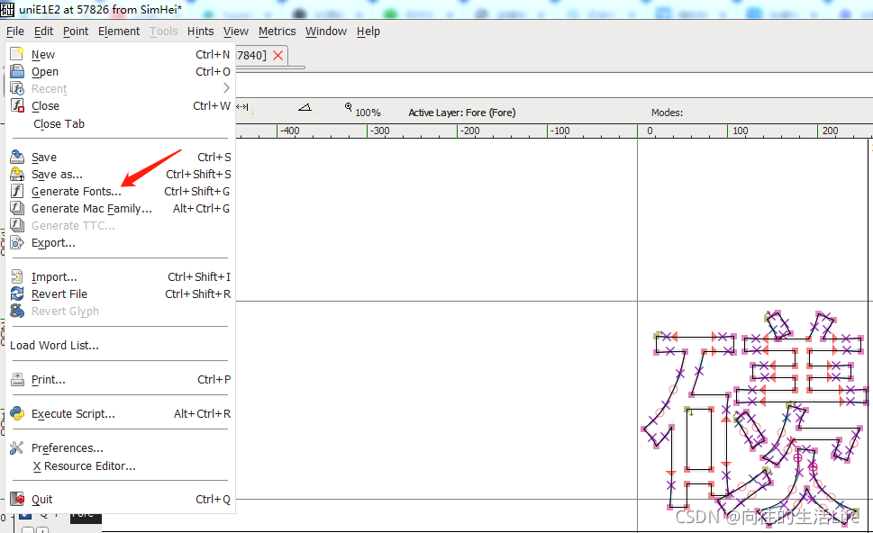The height and width of the screenshot is (533, 873).
Task: Choose Close with Ctrl+W shortcut
Action: pyautogui.click(x=120, y=105)
